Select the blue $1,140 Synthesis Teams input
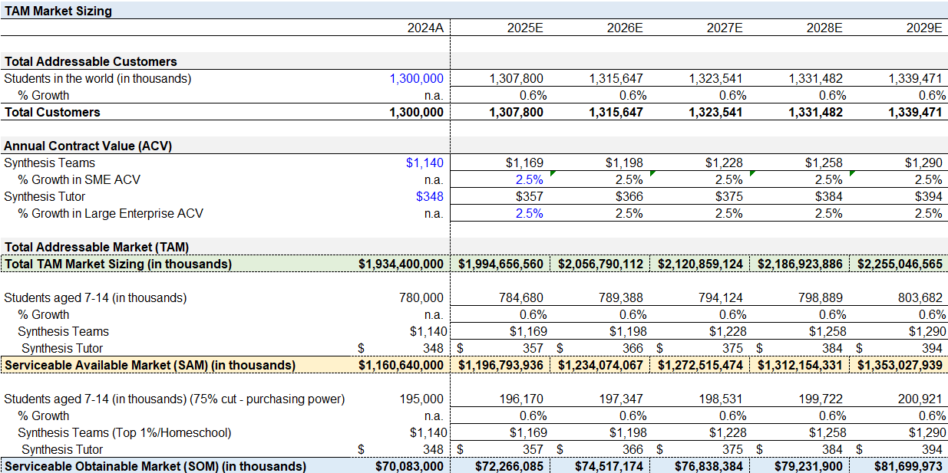The width and height of the screenshot is (948, 473). [425, 163]
